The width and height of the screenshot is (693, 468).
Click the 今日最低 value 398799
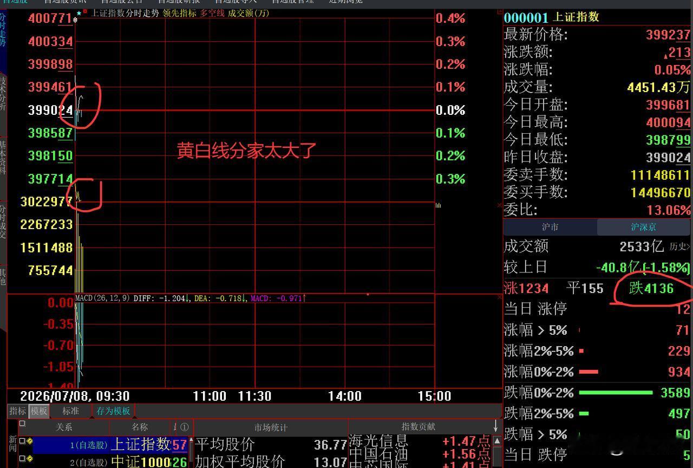pos(668,140)
